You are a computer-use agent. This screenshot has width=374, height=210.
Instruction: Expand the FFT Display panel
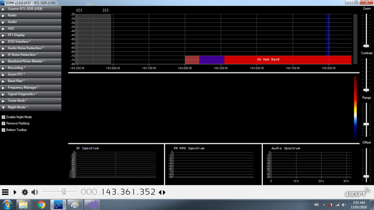click(30, 35)
